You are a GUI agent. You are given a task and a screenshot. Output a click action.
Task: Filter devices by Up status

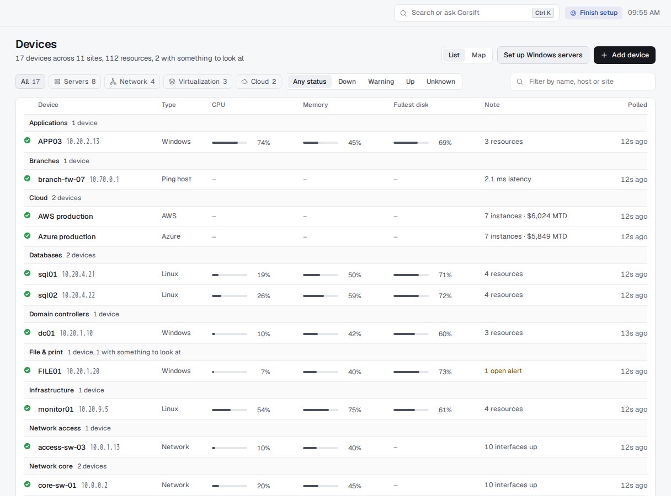pyautogui.click(x=410, y=82)
